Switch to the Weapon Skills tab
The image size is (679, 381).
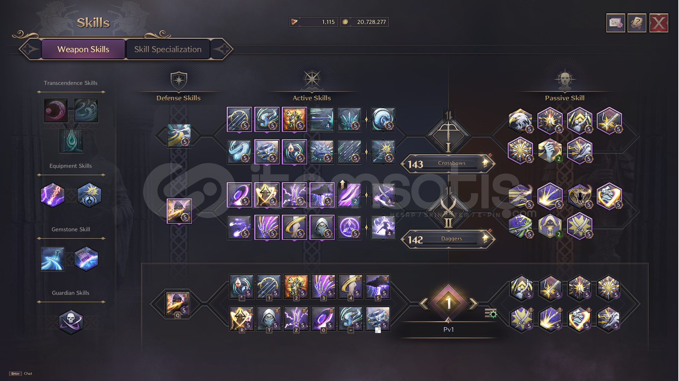(x=83, y=49)
